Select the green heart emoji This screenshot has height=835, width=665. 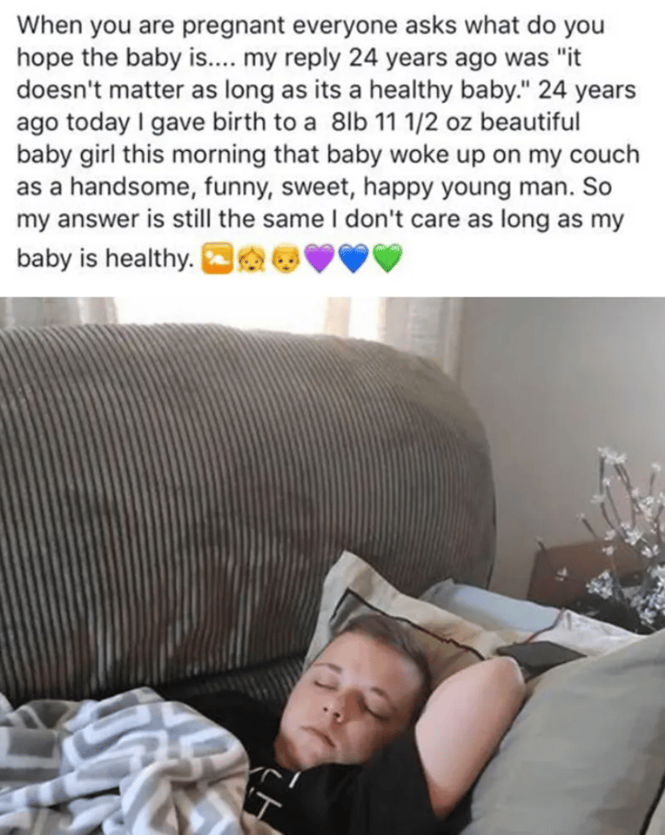point(388,259)
